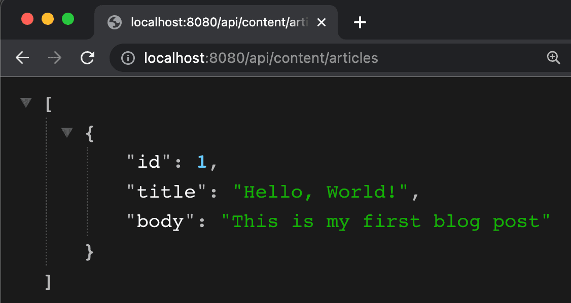This screenshot has width=571, height=303.
Task: Click the forward navigation arrow
Action: 54,58
